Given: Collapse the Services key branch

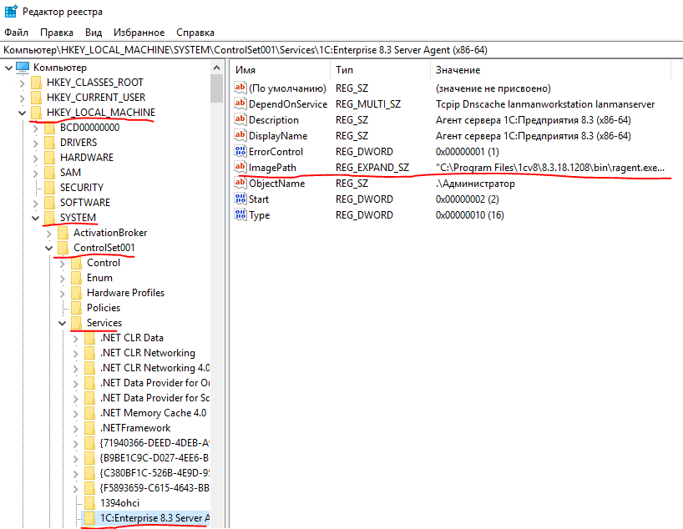Looking at the screenshot, I should (62, 323).
